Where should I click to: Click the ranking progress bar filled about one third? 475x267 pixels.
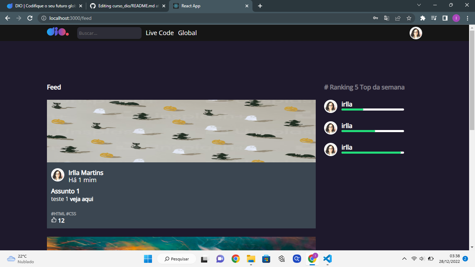point(373,110)
